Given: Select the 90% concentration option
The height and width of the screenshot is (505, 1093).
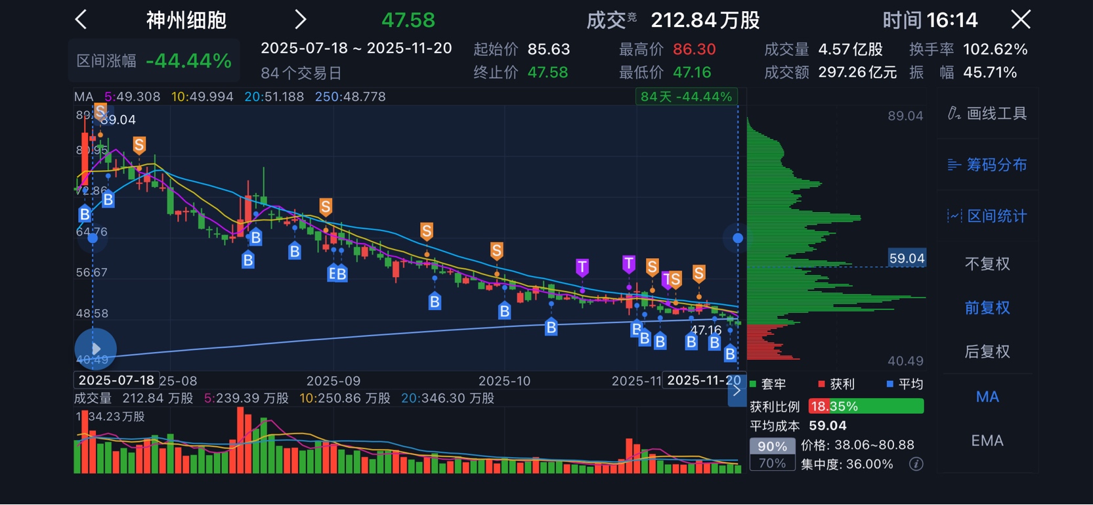Looking at the screenshot, I should pyautogui.click(x=772, y=446).
